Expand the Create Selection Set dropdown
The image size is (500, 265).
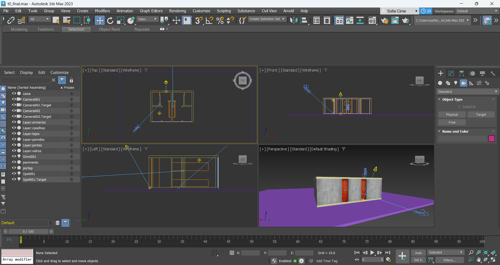(283, 19)
